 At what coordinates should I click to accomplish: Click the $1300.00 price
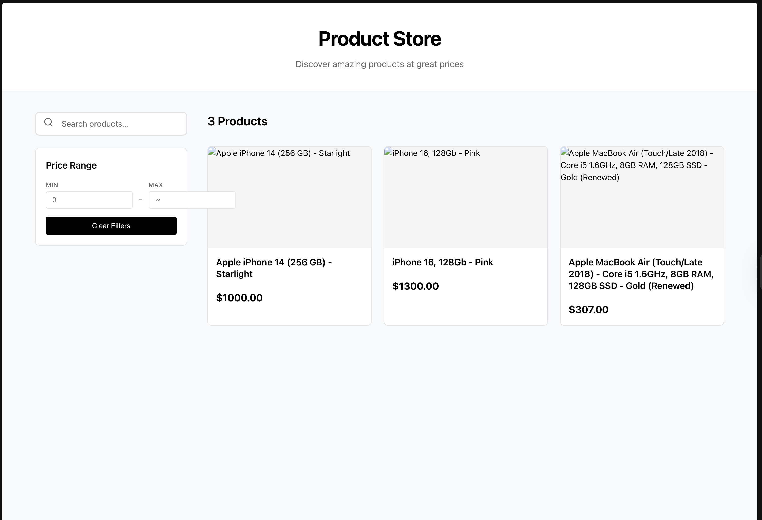coord(415,286)
